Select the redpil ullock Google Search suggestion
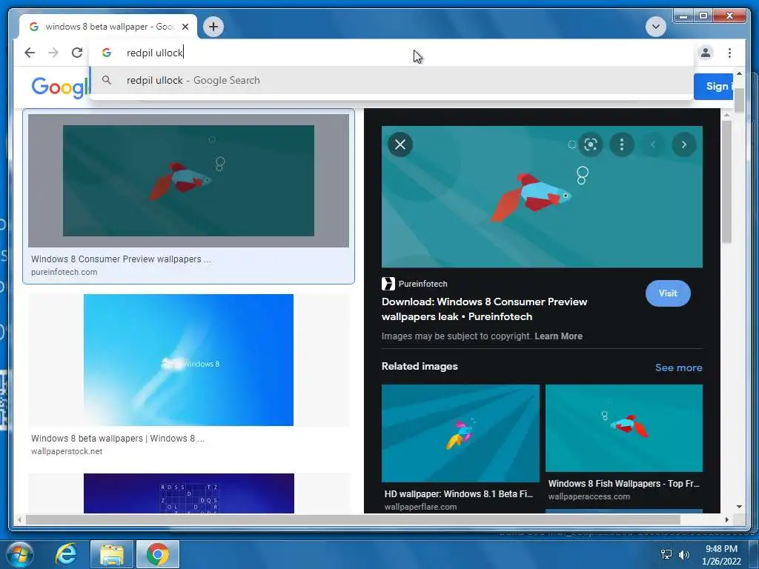The width and height of the screenshot is (759, 569). [391, 80]
